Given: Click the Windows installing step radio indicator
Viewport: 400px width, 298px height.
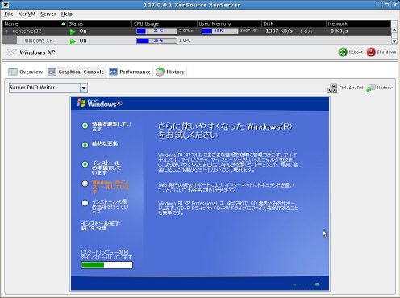Looking at the screenshot, I should pos(85,184).
